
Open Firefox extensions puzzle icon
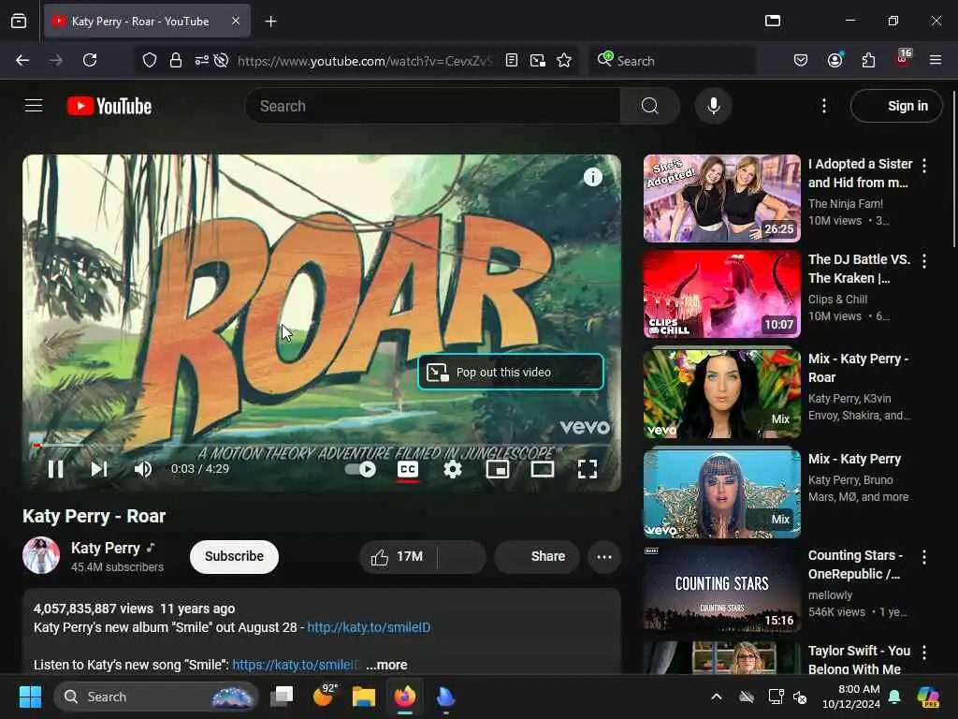(x=868, y=60)
